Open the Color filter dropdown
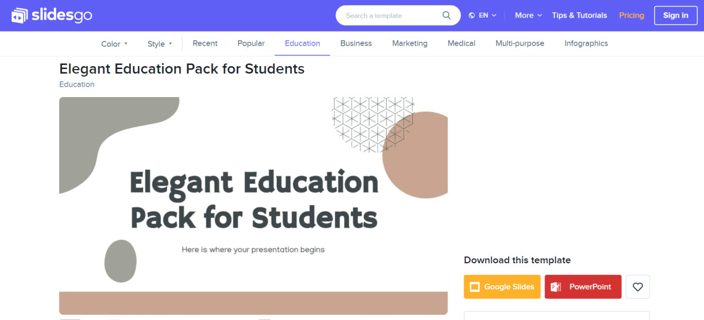Viewport: 704px width, 320px height. click(114, 44)
